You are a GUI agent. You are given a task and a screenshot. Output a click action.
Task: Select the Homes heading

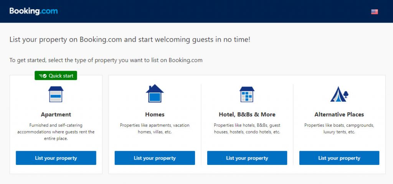(x=155, y=114)
